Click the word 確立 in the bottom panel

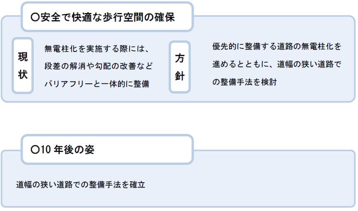[x=137, y=185]
